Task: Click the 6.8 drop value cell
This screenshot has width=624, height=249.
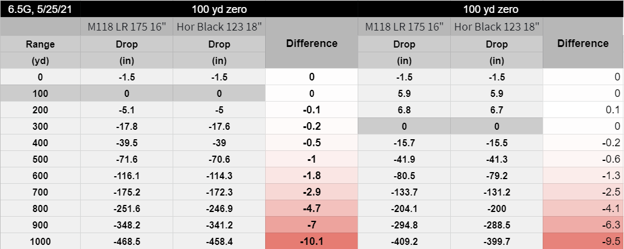Action: tap(404, 110)
